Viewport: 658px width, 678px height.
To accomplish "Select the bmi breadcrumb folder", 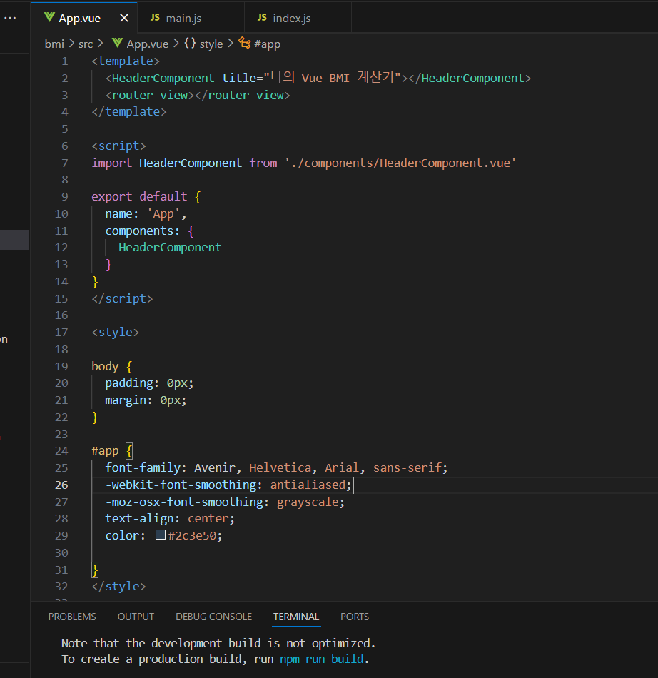I will tap(54, 44).
